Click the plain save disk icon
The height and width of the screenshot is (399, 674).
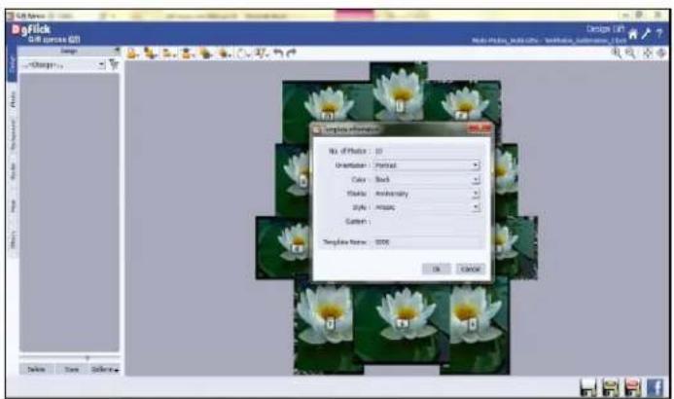coord(588,387)
